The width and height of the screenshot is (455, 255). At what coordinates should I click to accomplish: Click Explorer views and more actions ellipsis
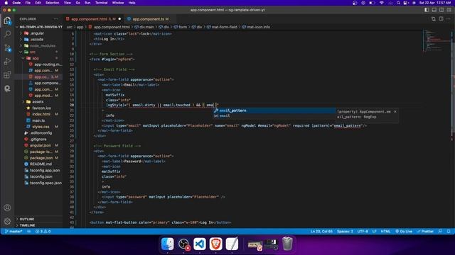[55, 19]
